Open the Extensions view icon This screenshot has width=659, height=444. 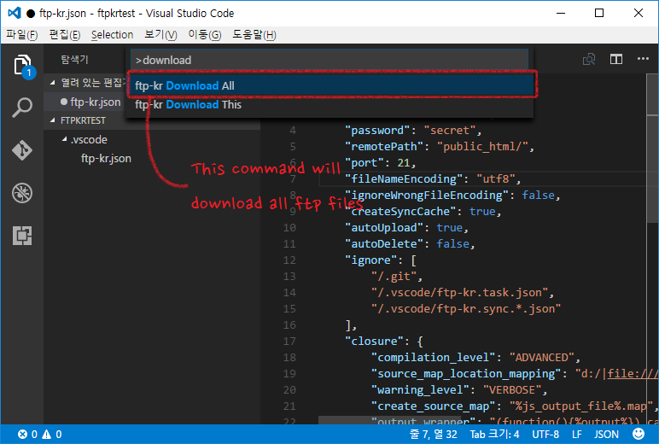(x=22, y=236)
